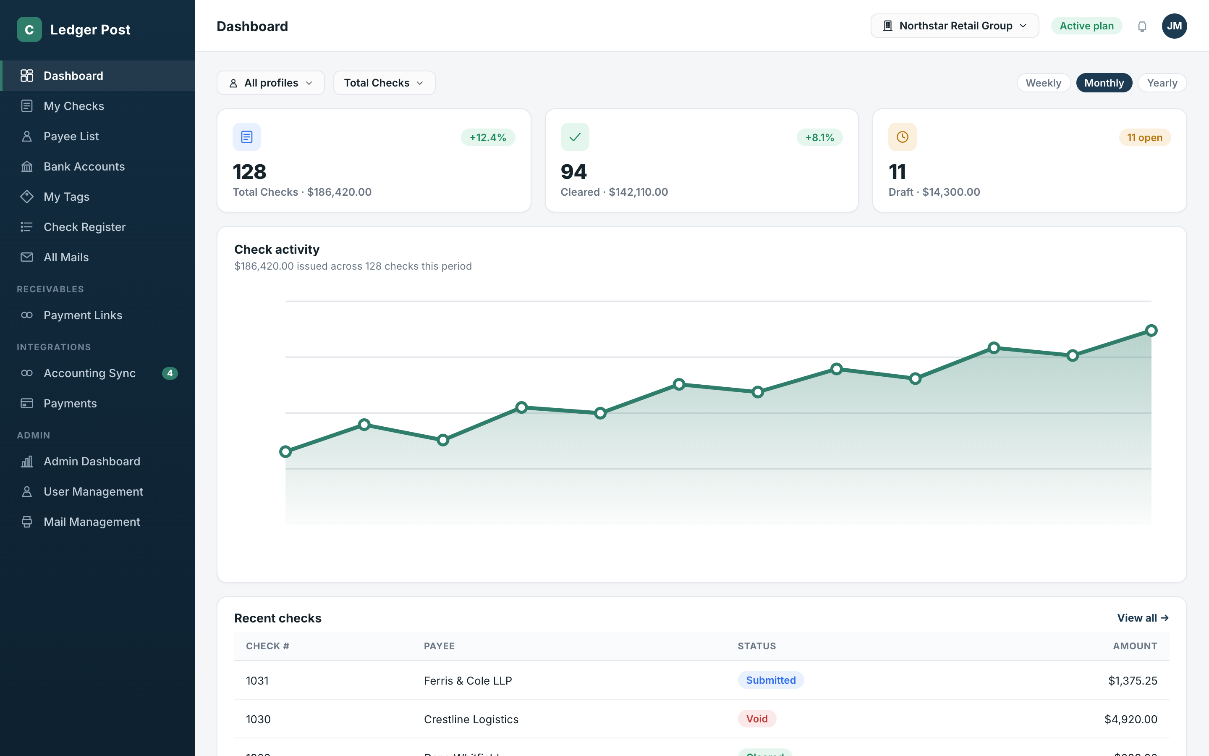Expand the All profiles dropdown

pos(271,83)
